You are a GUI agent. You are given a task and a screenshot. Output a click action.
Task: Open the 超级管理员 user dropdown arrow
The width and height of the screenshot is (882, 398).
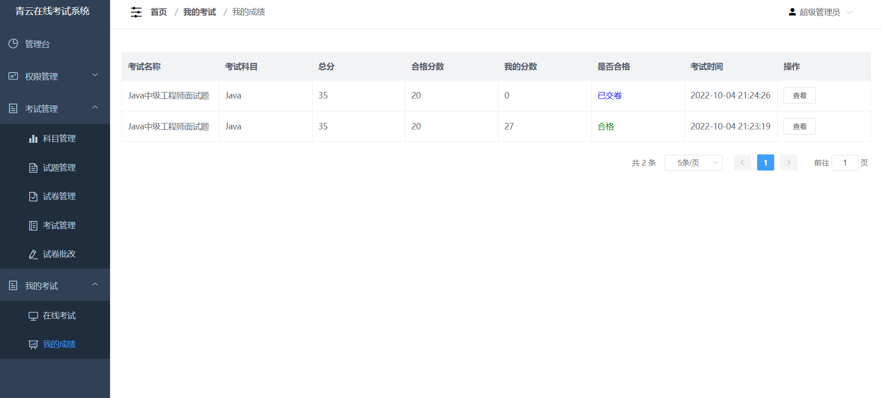[x=850, y=12]
